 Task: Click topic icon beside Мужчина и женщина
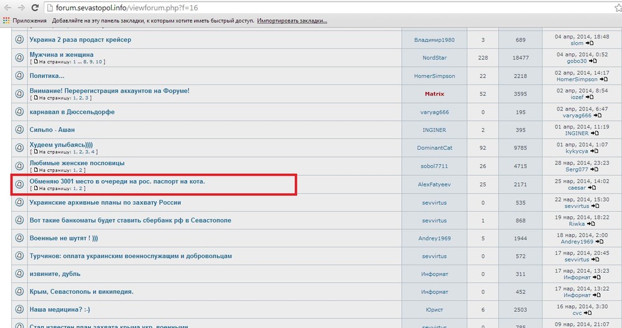(x=19, y=57)
